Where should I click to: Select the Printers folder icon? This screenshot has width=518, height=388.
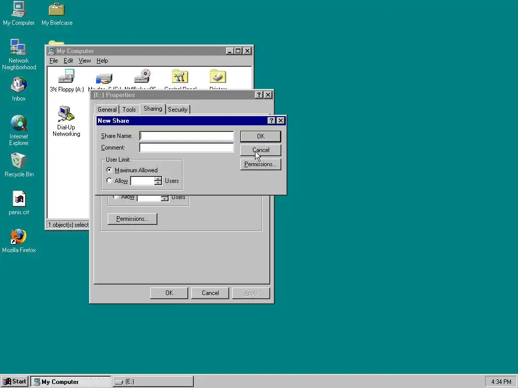tap(218, 77)
